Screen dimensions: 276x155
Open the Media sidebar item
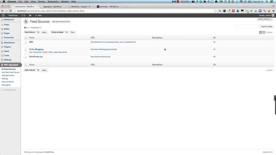[x=7, y=29]
